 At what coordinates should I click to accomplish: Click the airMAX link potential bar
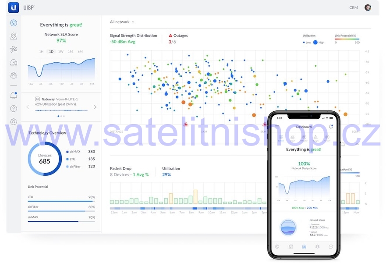pyautogui.click(x=61, y=221)
